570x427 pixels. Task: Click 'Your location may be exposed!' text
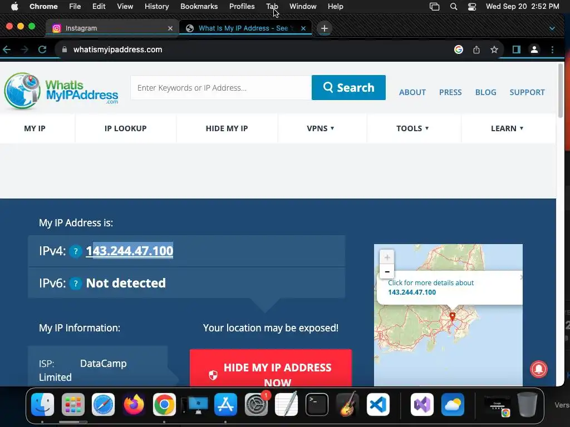pyautogui.click(x=271, y=328)
